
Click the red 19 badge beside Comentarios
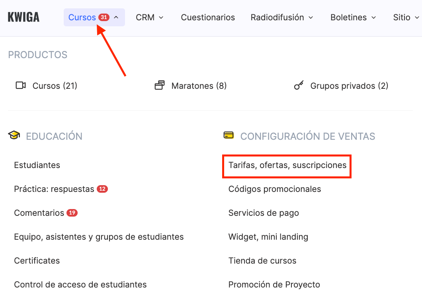click(72, 213)
